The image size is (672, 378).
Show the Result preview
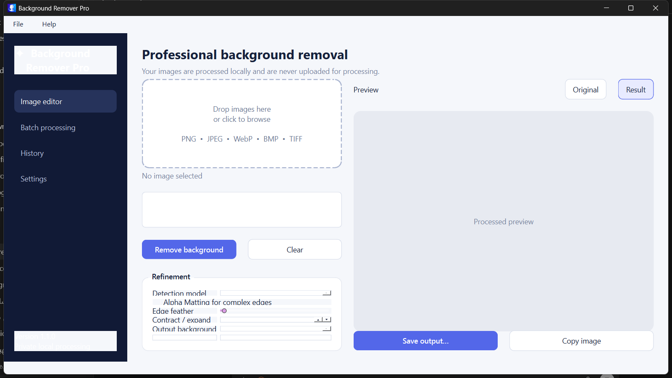click(x=636, y=89)
